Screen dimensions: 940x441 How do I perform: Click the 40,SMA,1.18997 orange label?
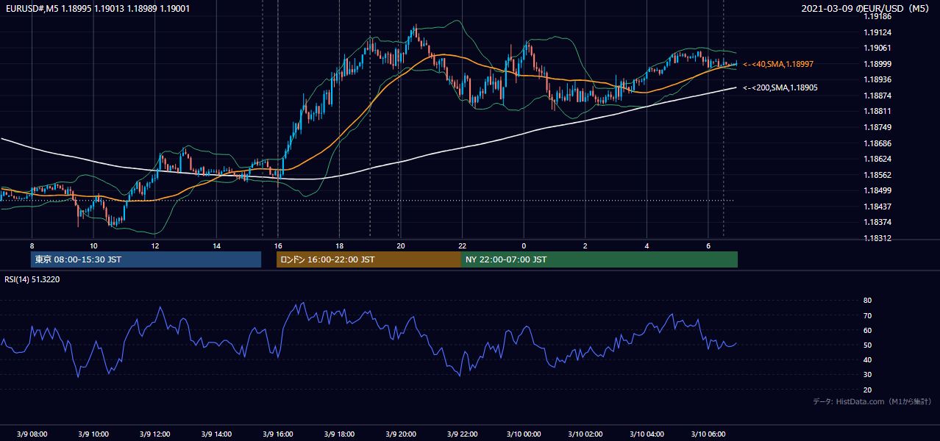(778, 65)
